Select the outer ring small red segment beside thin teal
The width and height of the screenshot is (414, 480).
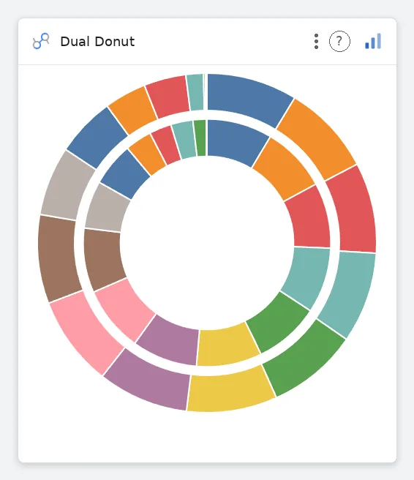(x=168, y=97)
